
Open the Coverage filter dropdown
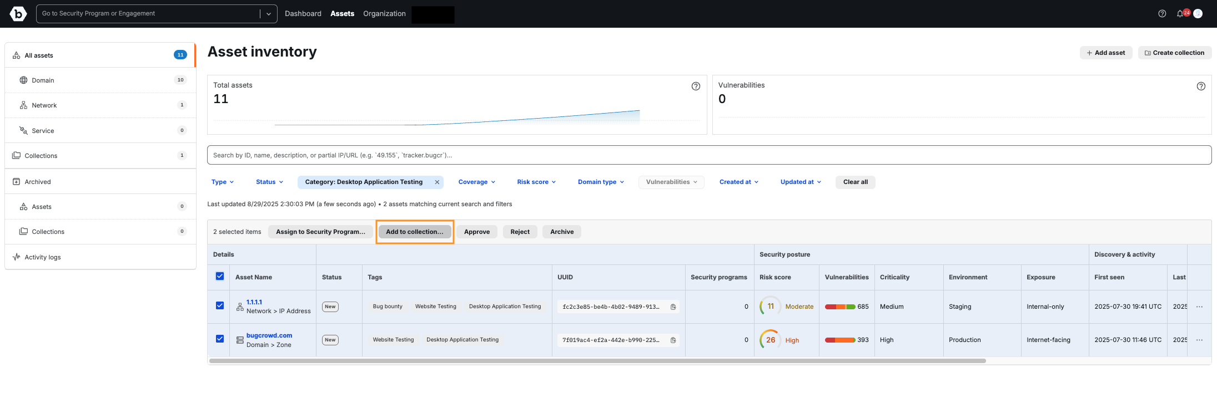477,182
